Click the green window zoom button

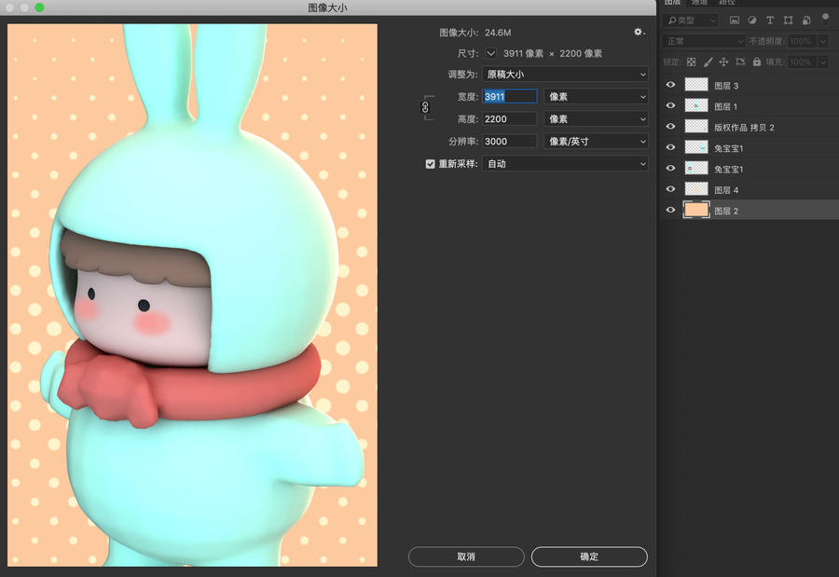(39, 7)
